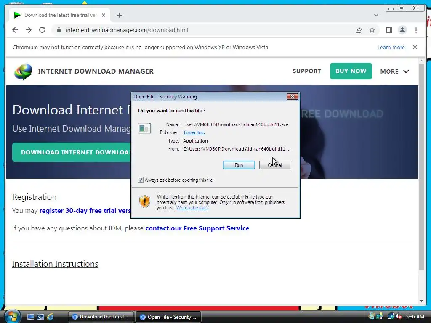The height and width of the screenshot is (323, 431).
Task: Open the SUPPORT page
Action: point(307,71)
